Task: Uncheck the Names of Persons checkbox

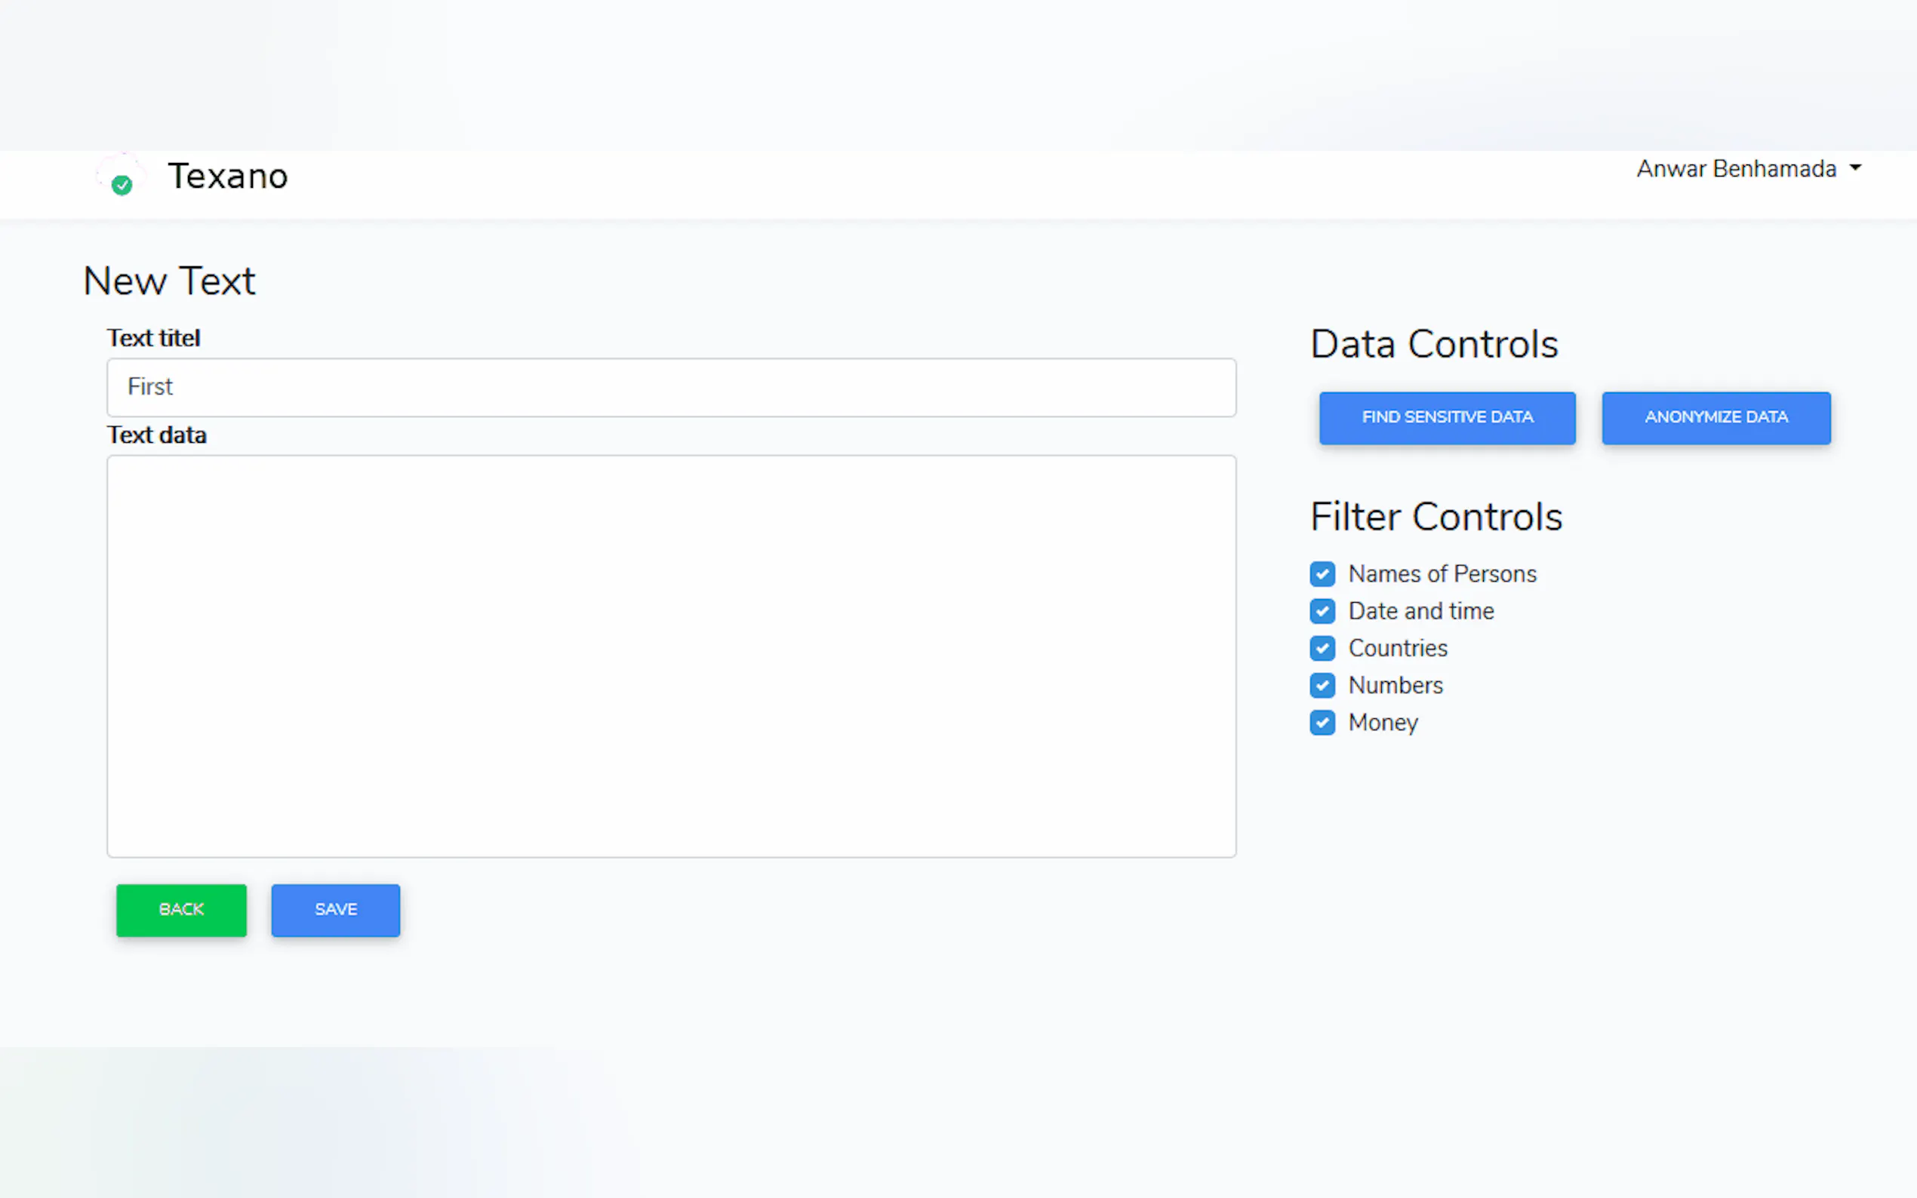Action: [x=1322, y=573]
